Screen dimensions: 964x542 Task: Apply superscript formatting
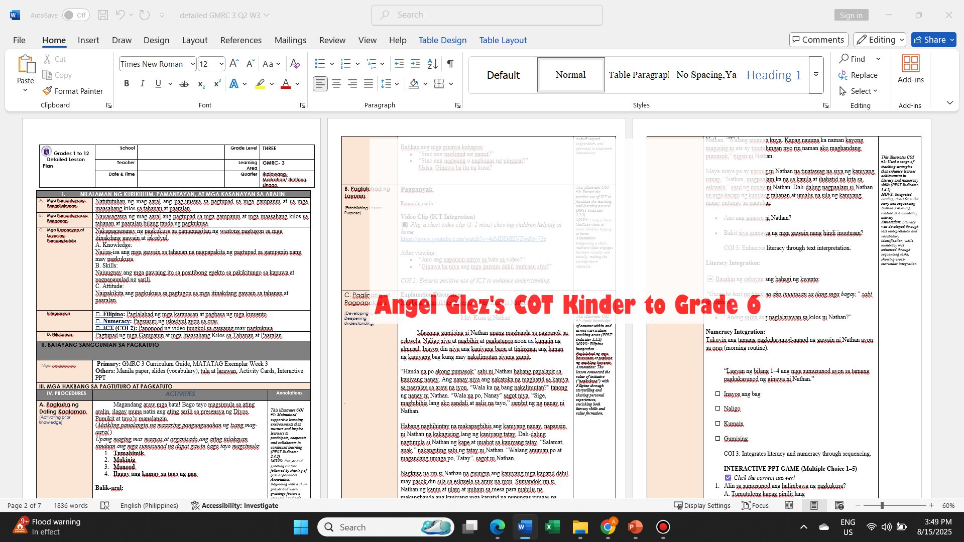point(217,84)
